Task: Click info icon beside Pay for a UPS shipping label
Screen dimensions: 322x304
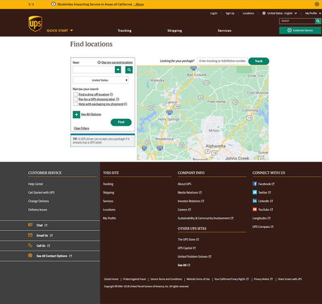Action: [x=118, y=99]
